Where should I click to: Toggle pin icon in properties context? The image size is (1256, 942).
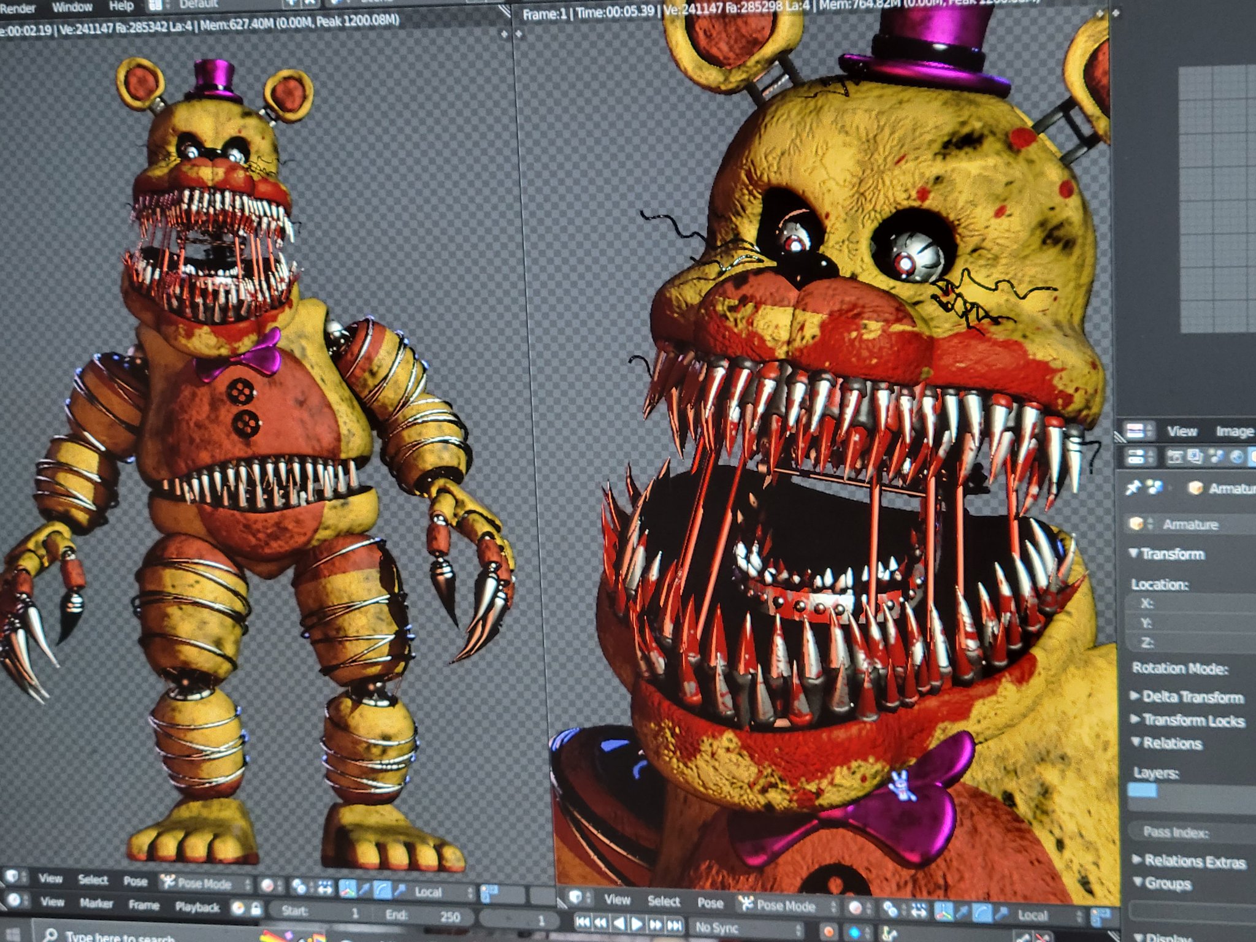coord(1133,488)
